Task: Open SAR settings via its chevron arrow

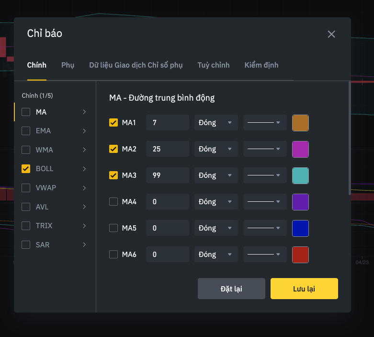Action: pos(84,244)
